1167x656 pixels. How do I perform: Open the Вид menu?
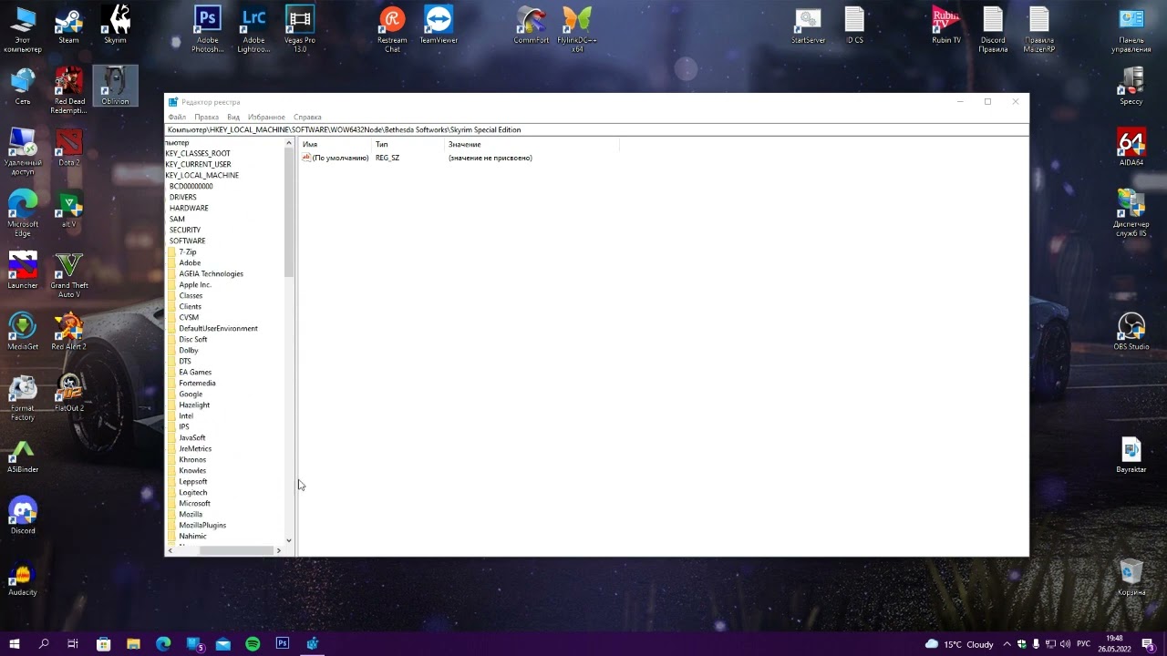233,117
